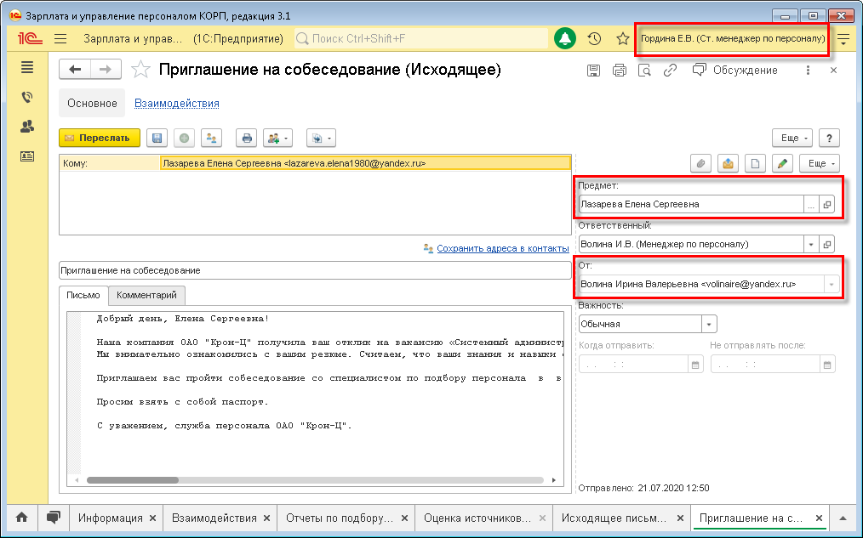Expand the Ответственный dropdown list
Image resolution: width=863 pixels, height=538 pixels.
tap(809, 244)
